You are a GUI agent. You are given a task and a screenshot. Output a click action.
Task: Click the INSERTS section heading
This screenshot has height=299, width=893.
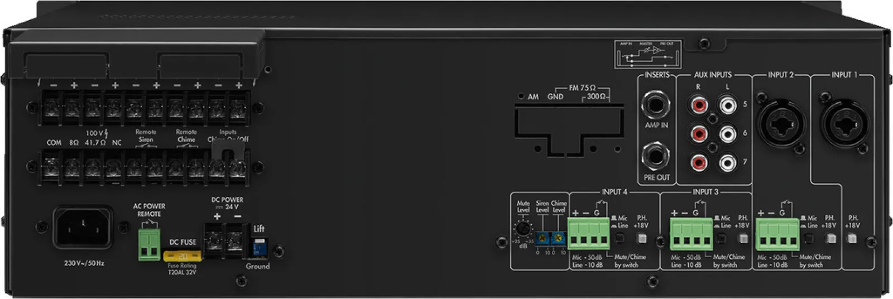click(x=657, y=75)
